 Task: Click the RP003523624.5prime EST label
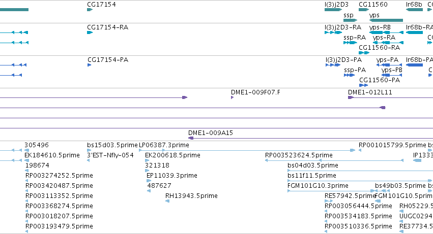(x=299, y=155)
